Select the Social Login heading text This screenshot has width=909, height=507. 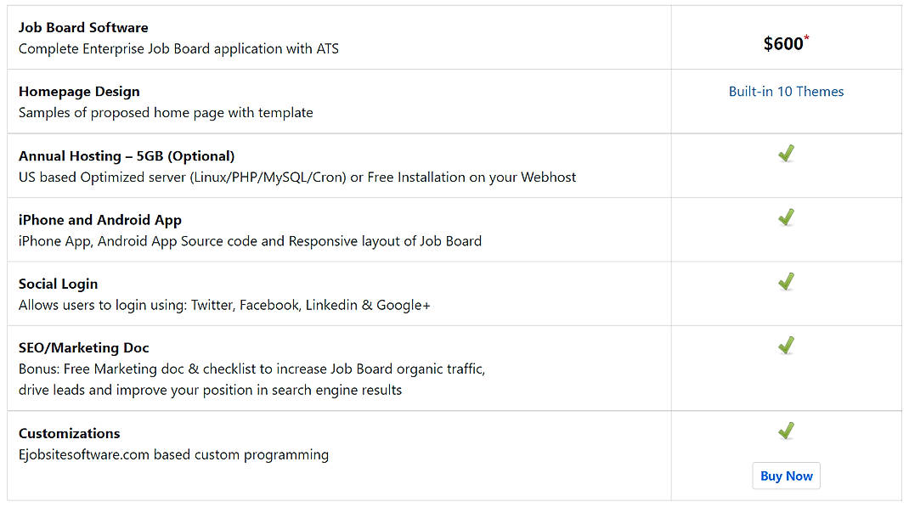coord(58,284)
